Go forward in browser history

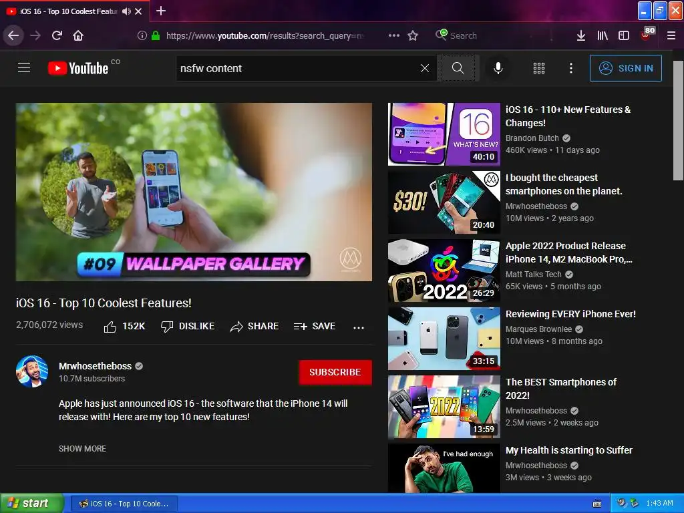35,35
